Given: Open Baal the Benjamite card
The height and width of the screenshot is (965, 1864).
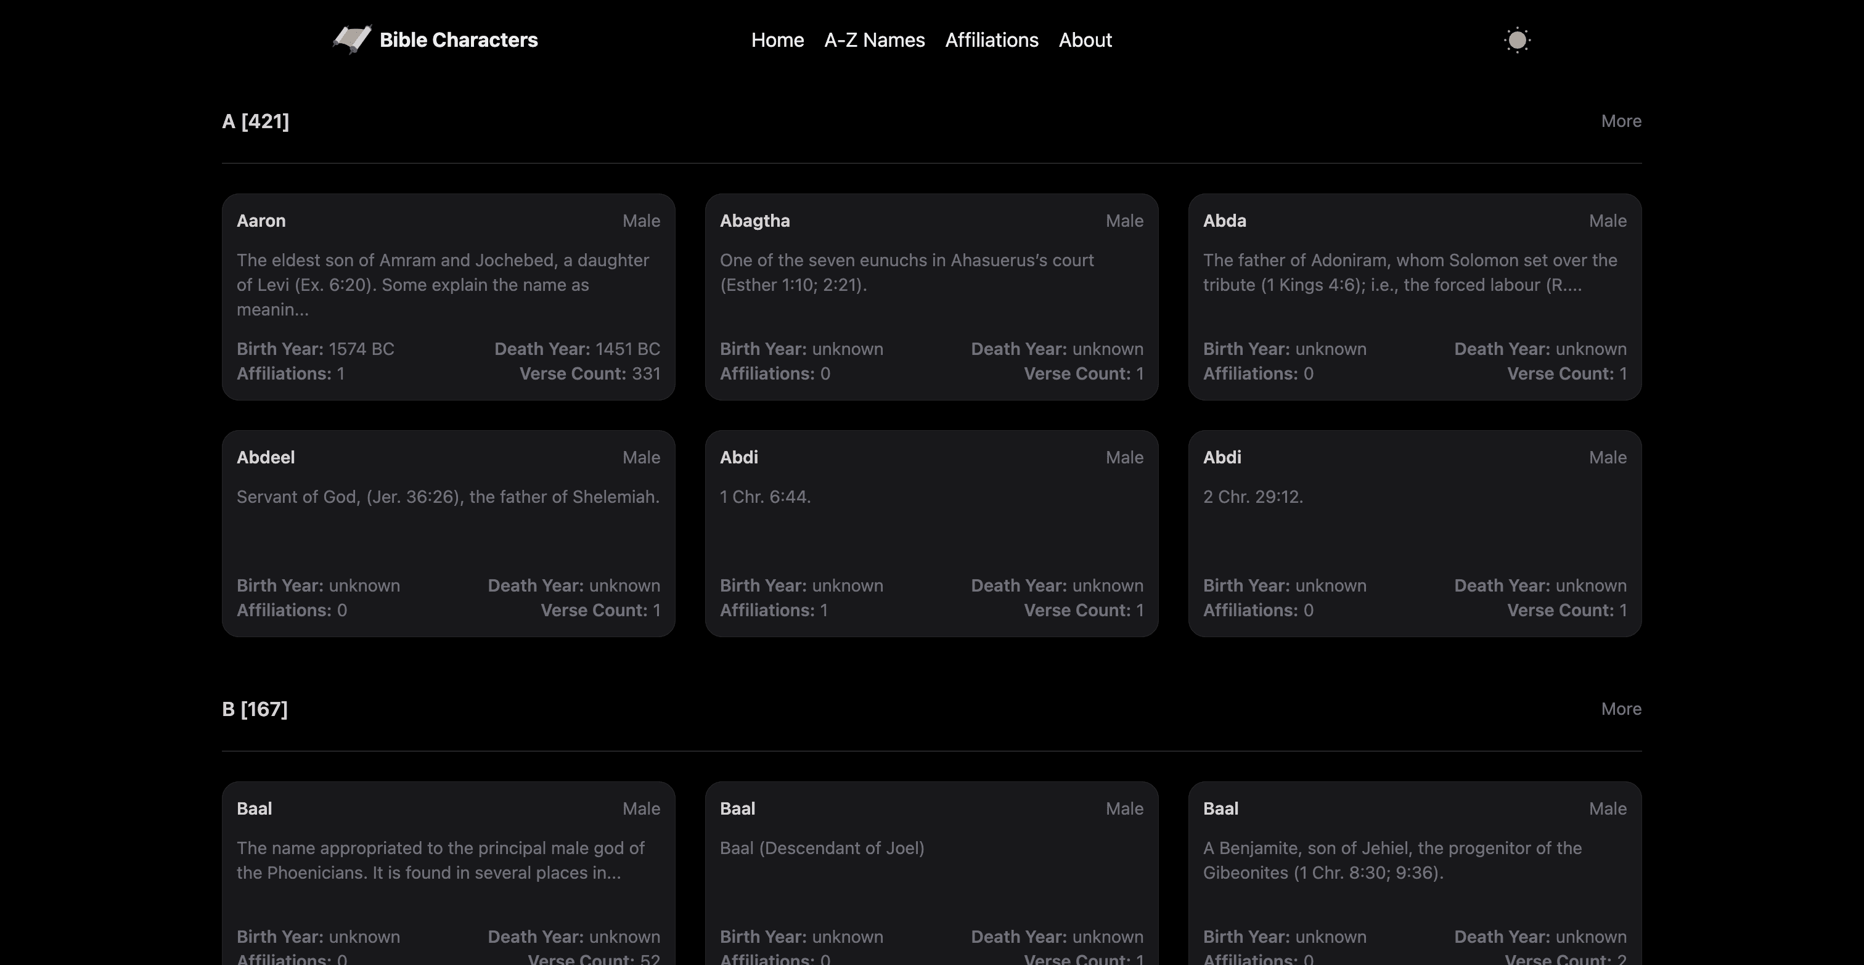Looking at the screenshot, I should click(x=1415, y=873).
